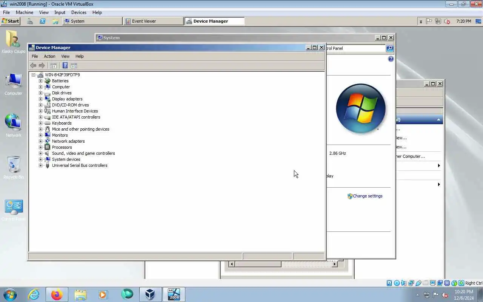Expand Mice and other pointing devices

(40, 129)
